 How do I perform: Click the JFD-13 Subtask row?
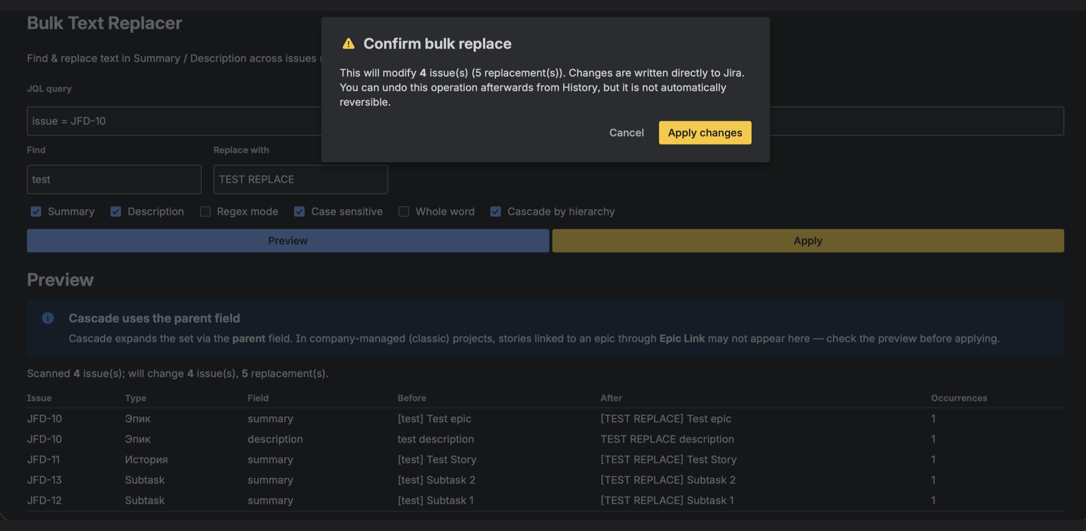click(545, 480)
